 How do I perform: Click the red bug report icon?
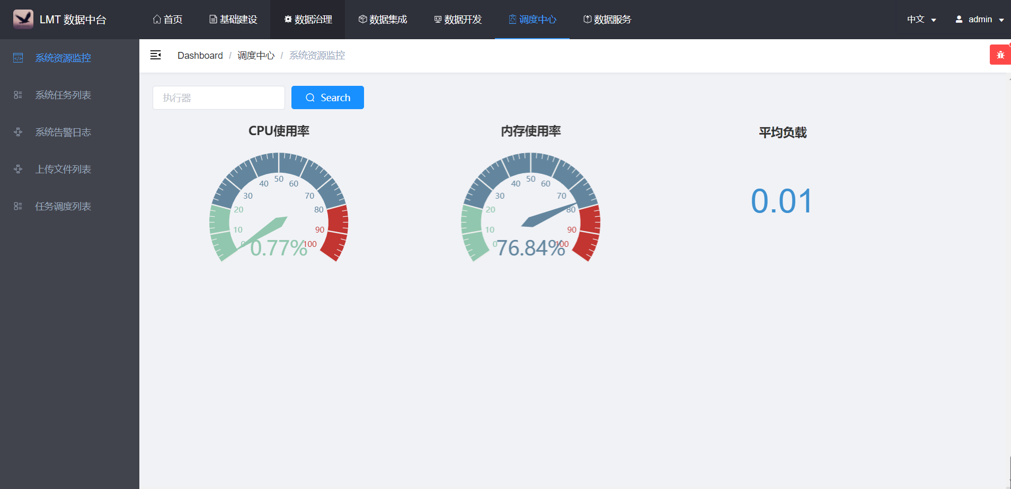1000,54
